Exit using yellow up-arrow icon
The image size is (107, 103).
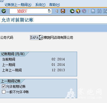(x=78, y=11)
